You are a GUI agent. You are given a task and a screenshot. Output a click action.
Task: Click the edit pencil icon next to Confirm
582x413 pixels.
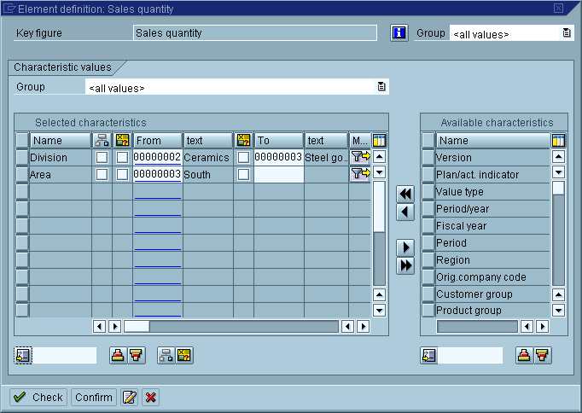tap(129, 398)
